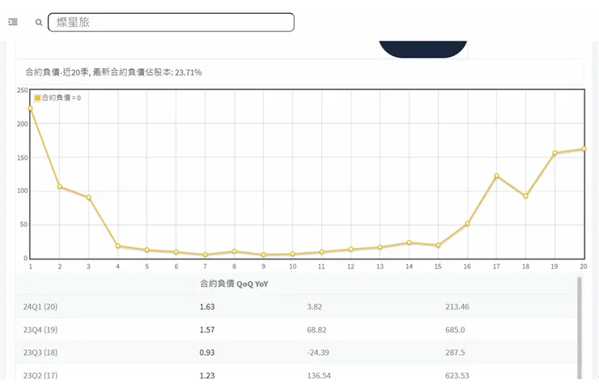This screenshot has height=385, width=599.
Task: Click the 合約負債 column header
Action: click(x=217, y=284)
